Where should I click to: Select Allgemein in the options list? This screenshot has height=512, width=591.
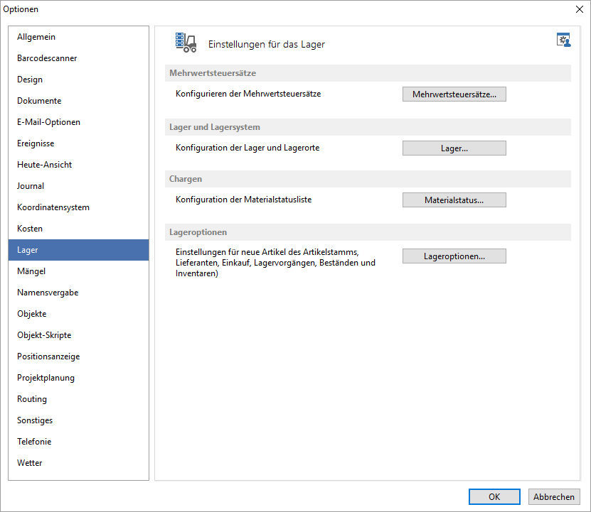78,37
